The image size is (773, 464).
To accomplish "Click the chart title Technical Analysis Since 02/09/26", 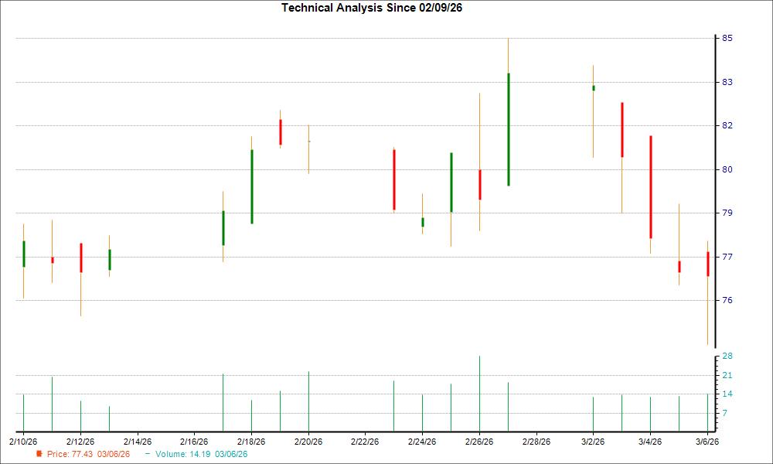I will [x=372, y=8].
